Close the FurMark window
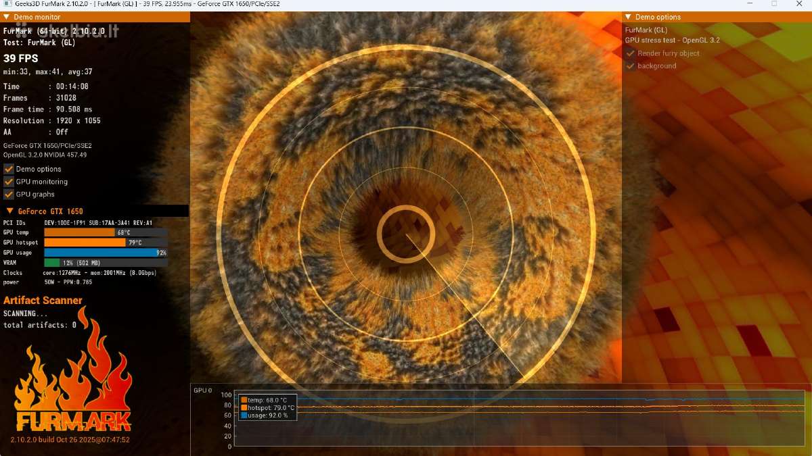The width and height of the screenshot is (812, 456). coord(799,4)
